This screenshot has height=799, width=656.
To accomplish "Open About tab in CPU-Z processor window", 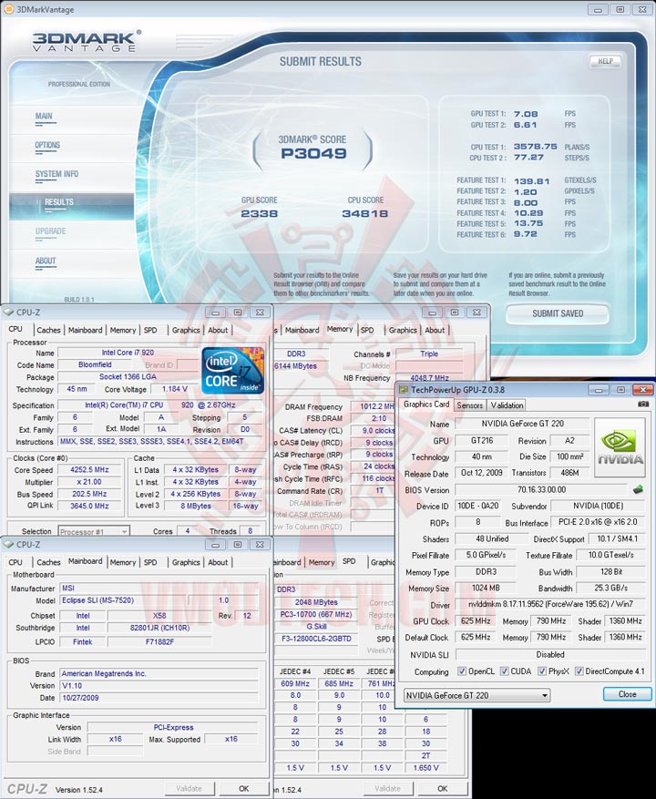I will coord(218,330).
